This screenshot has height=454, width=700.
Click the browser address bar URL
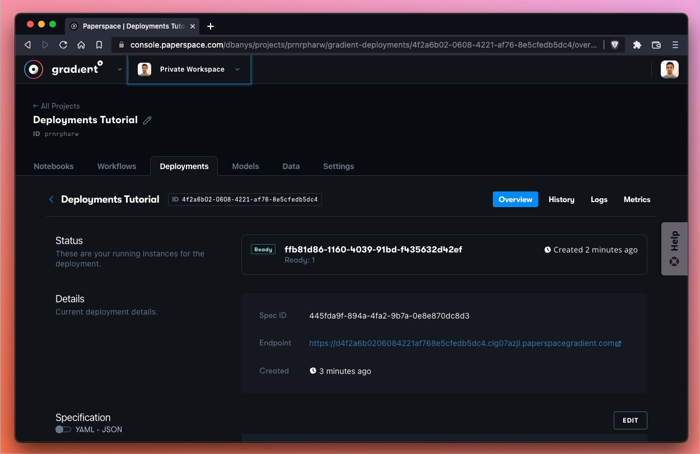point(364,45)
